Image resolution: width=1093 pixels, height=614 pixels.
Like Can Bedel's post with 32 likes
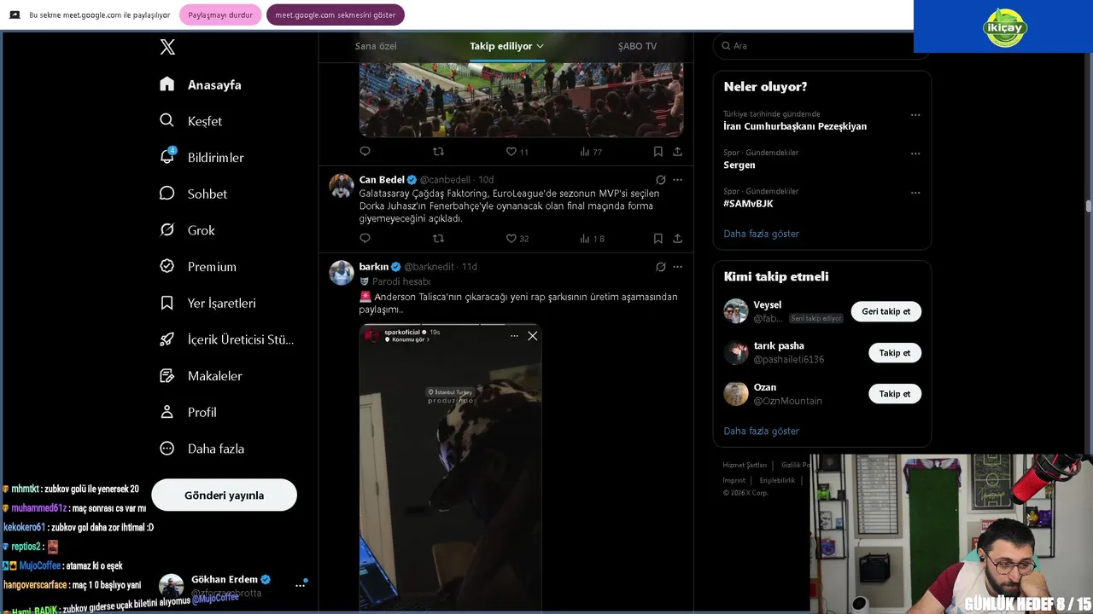[517, 239]
